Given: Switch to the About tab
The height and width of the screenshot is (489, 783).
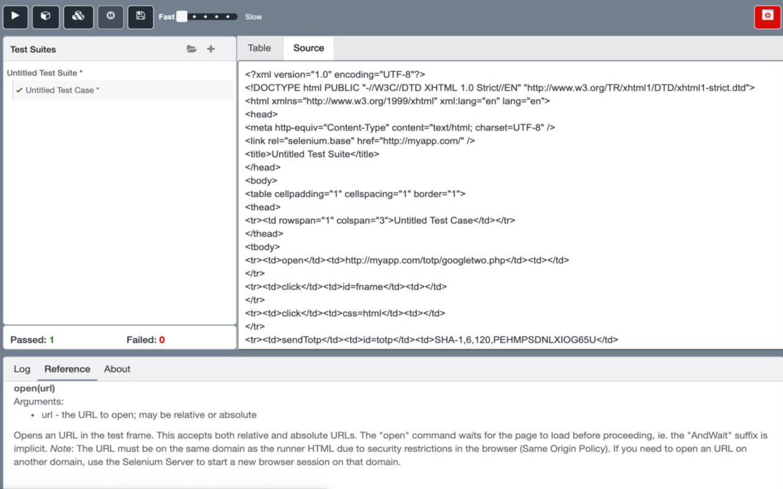Looking at the screenshot, I should [117, 369].
